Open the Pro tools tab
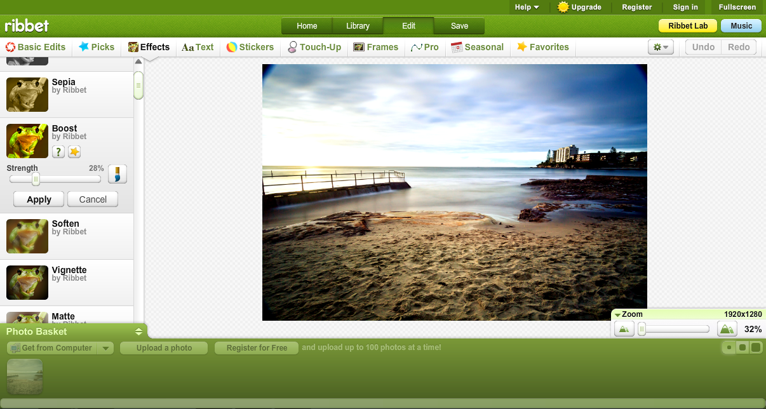 425,47
